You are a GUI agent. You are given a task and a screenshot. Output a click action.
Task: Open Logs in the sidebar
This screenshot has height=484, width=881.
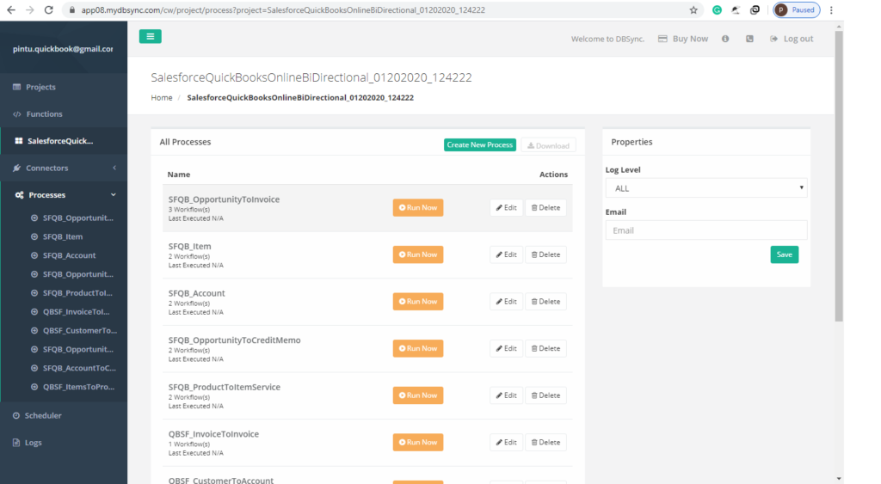click(33, 443)
